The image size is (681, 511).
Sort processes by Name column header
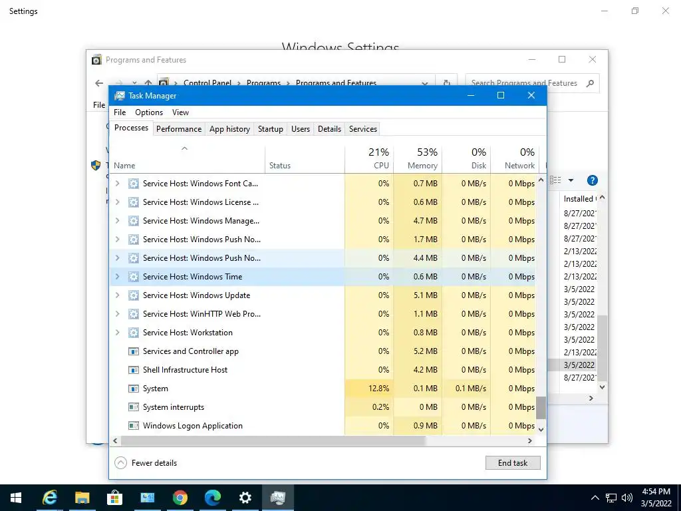[x=187, y=159]
